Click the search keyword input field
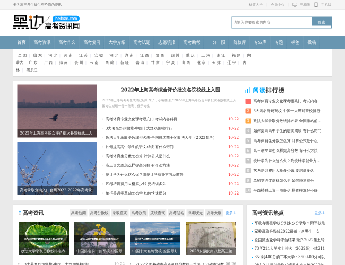The height and width of the screenshot is (265, 345). coord(271,22)
